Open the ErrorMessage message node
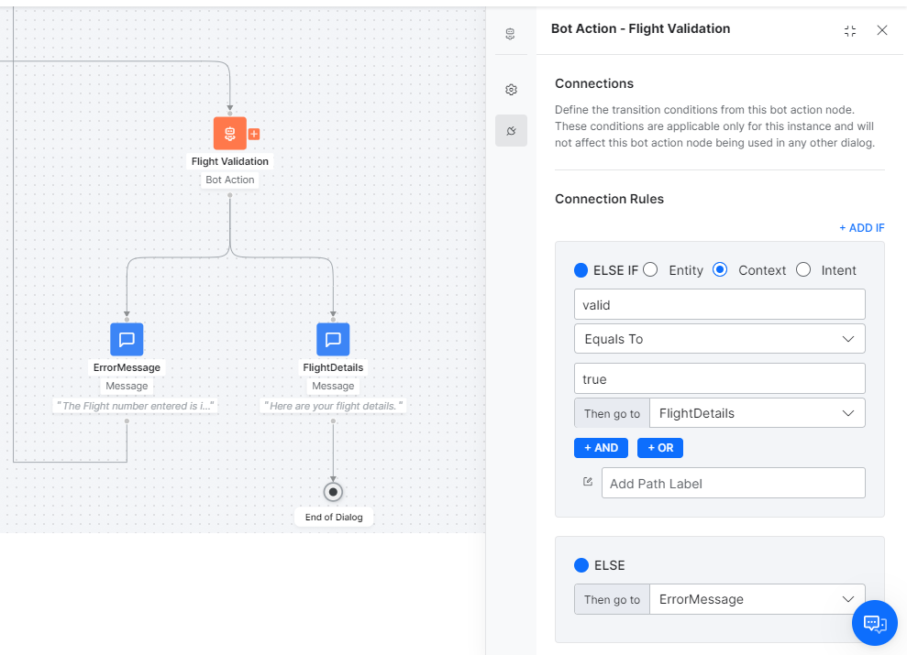The width and height of the screenshot is (907, 655). [x=126, y=339]
